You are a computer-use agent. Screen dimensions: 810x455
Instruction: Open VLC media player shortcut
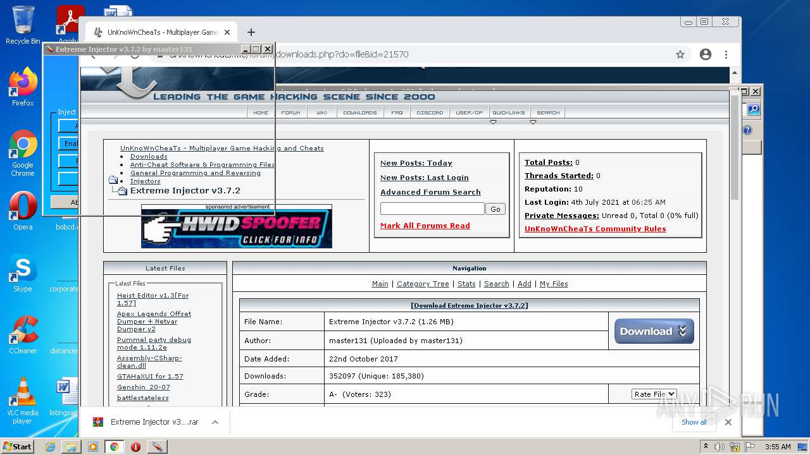pos(23,401)
